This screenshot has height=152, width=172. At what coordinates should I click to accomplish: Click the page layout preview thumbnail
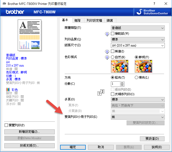(30, 35)
